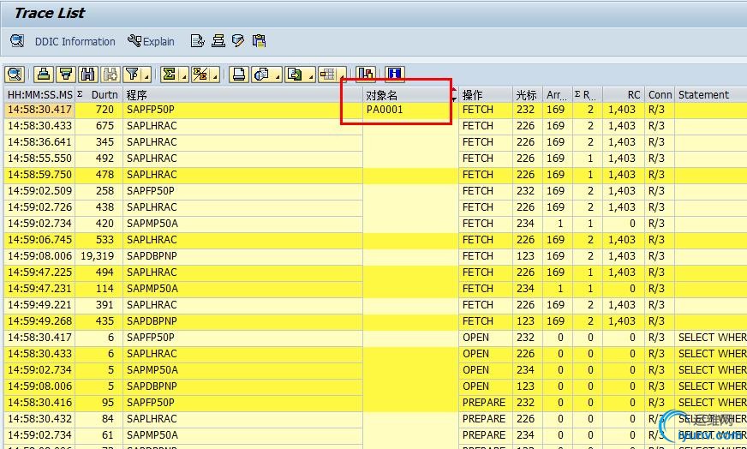Click OPEN in the 14:59:02.734 row with duration 5

(x=475, y=370)
